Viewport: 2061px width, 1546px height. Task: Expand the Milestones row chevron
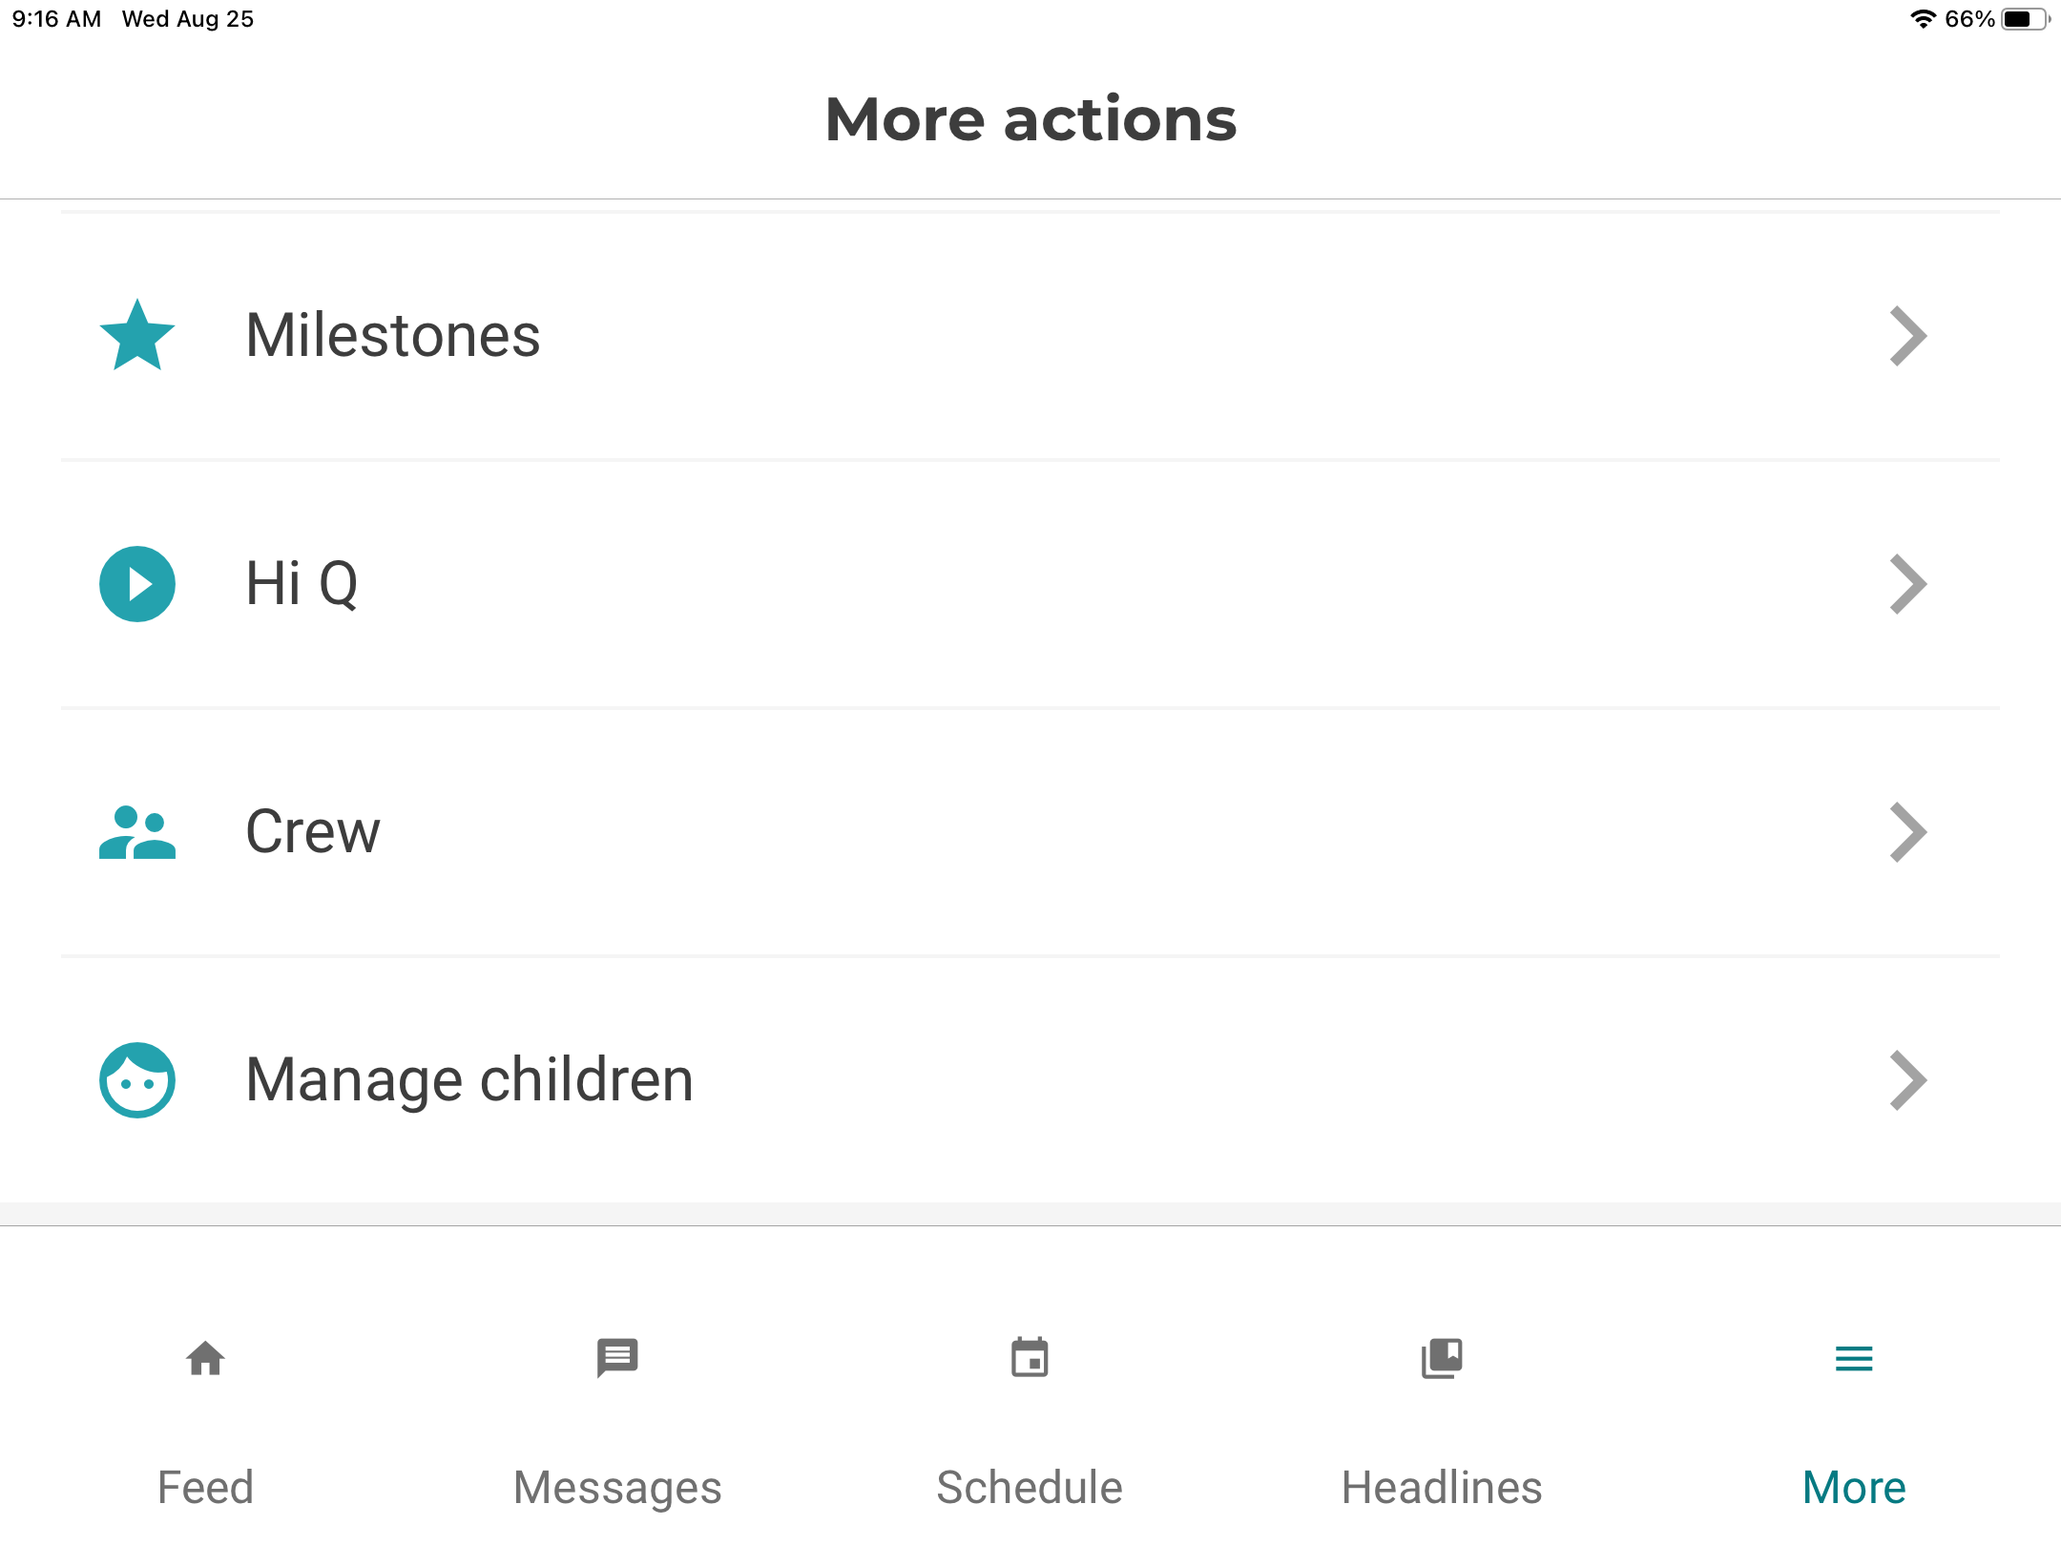coord(1908,336)
